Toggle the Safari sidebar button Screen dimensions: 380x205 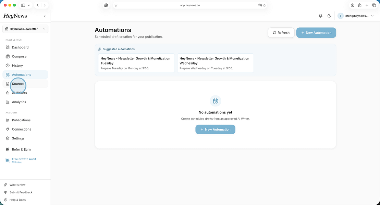pos(23,5)
